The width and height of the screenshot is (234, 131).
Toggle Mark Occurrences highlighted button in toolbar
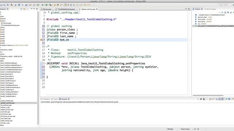coord(65,5)
